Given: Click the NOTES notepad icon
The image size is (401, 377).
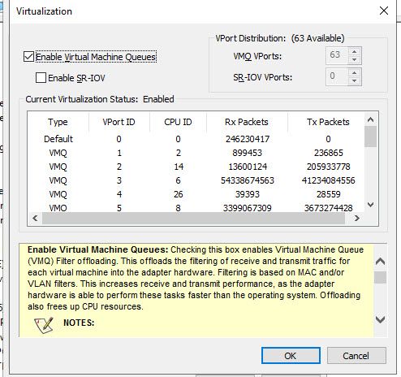Looking at the screenshot, I should pos(44,325).
